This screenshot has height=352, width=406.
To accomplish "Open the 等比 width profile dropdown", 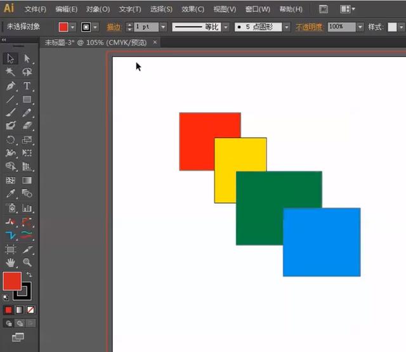I will pos(226,27).
